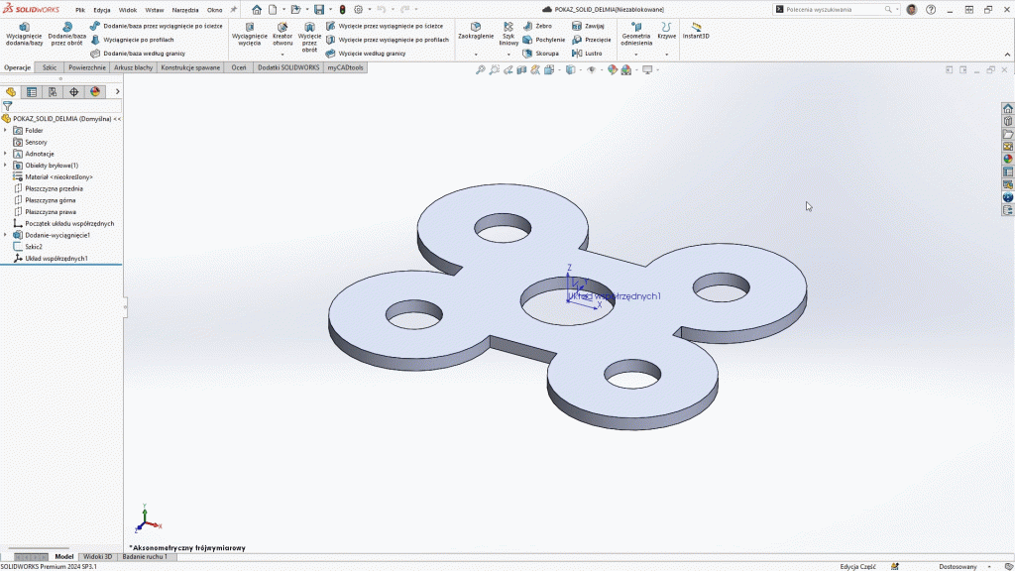Screen dimensions: 1015x571
Task: Click the Przecięcie intersect tool
Action: point(591,40)
